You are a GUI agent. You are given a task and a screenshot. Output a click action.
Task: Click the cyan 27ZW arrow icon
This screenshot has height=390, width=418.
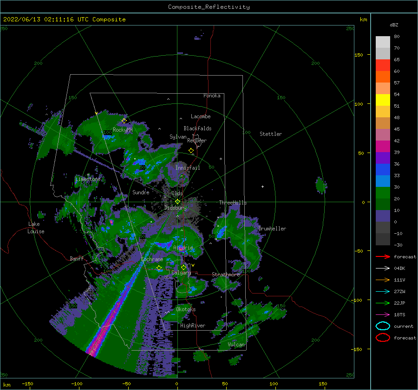pyautogui.click(x=383, y=292)
